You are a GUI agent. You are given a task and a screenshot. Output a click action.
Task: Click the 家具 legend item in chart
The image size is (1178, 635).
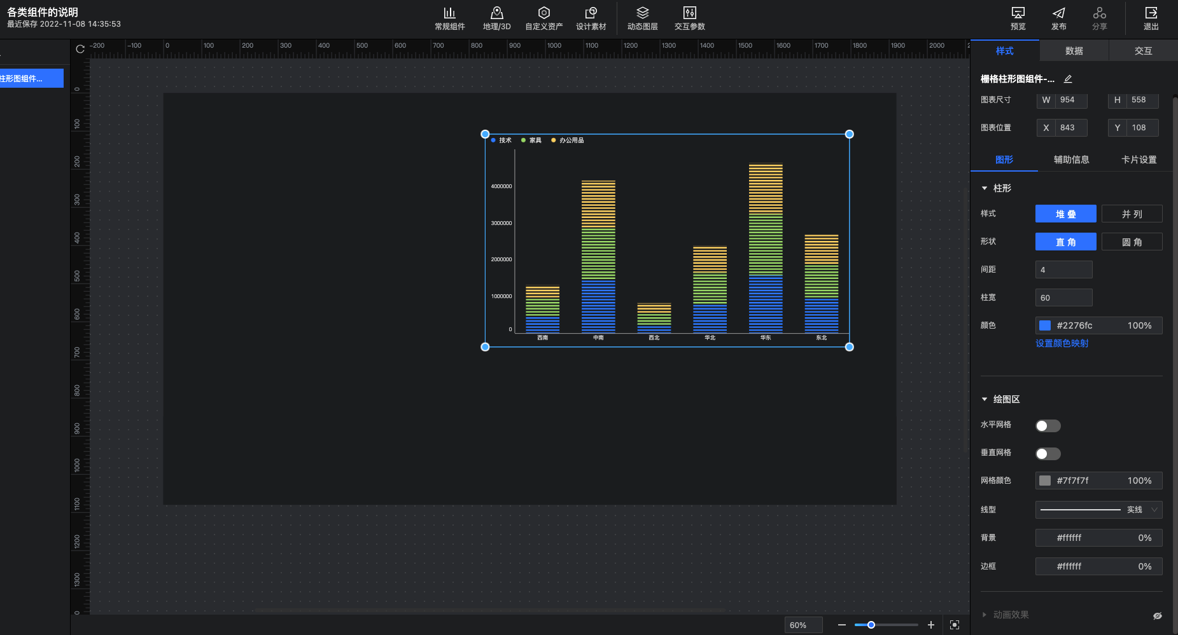531,140
